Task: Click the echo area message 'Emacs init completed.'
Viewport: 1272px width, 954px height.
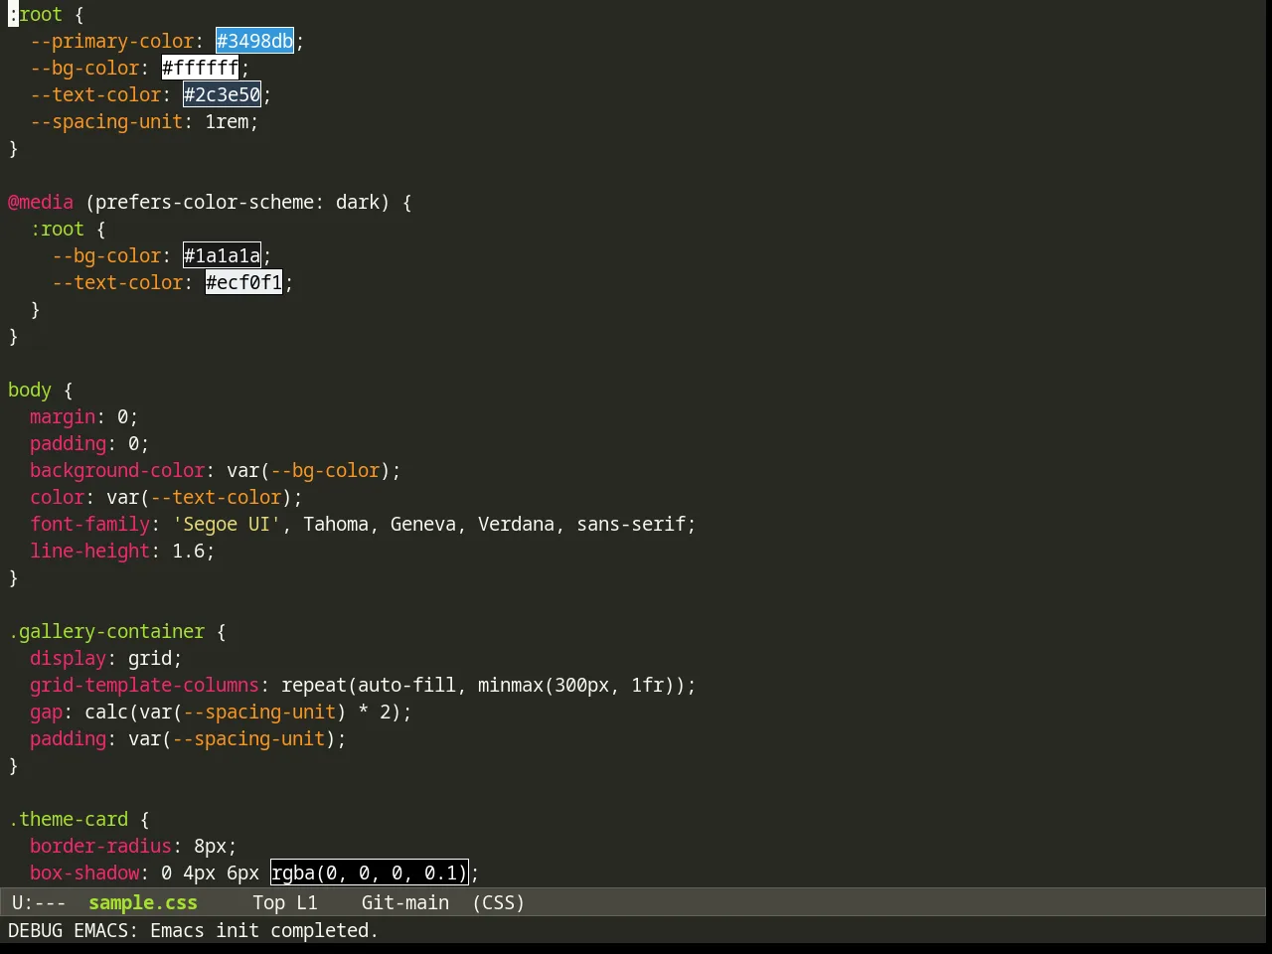Action: pyautogui.click(x=264, y=930)
